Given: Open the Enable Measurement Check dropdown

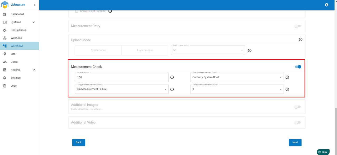Looking at the screenshot, I should (237, 77).
